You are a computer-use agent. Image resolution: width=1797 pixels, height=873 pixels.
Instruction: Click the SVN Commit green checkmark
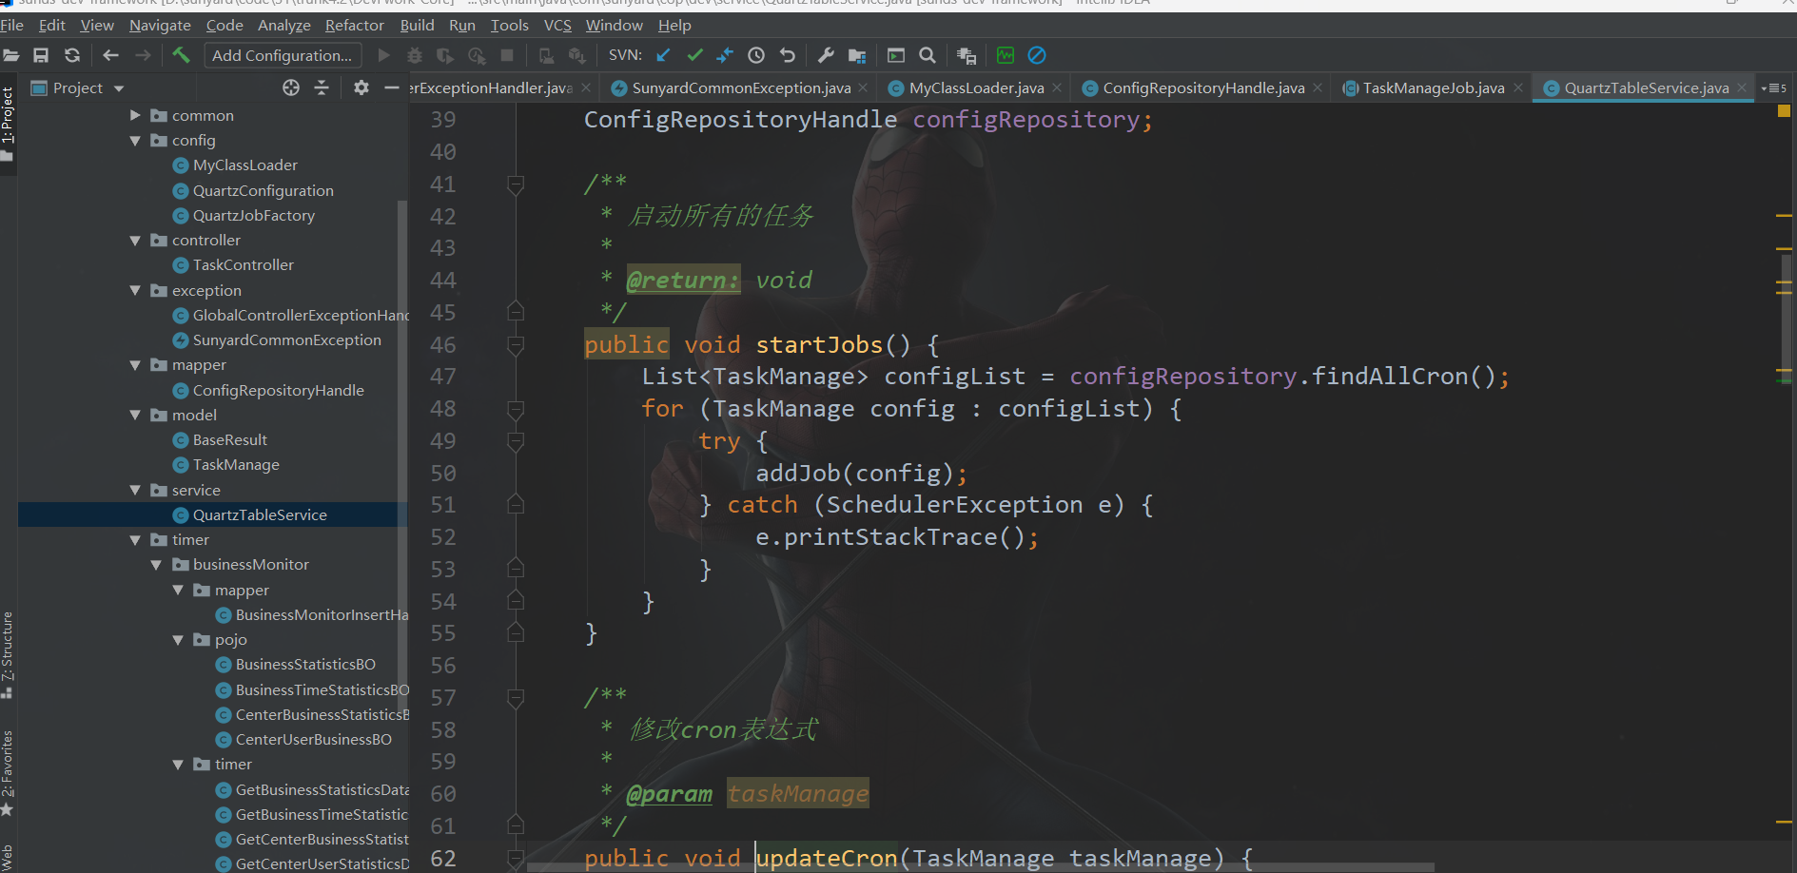point(694,55)
